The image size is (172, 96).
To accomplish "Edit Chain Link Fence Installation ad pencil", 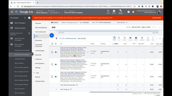I will click(88, 52).
